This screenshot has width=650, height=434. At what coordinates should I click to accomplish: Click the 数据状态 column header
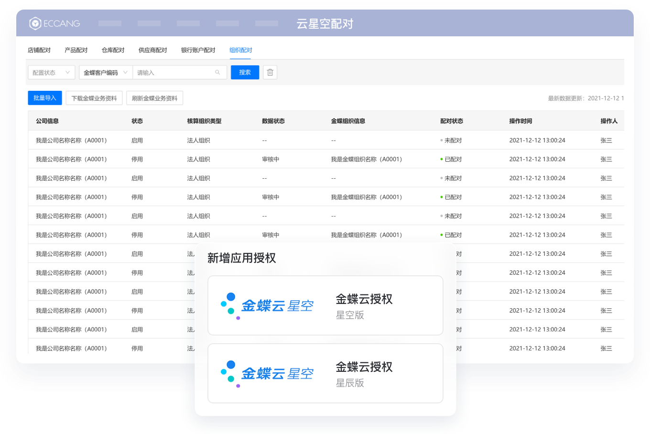273,121
